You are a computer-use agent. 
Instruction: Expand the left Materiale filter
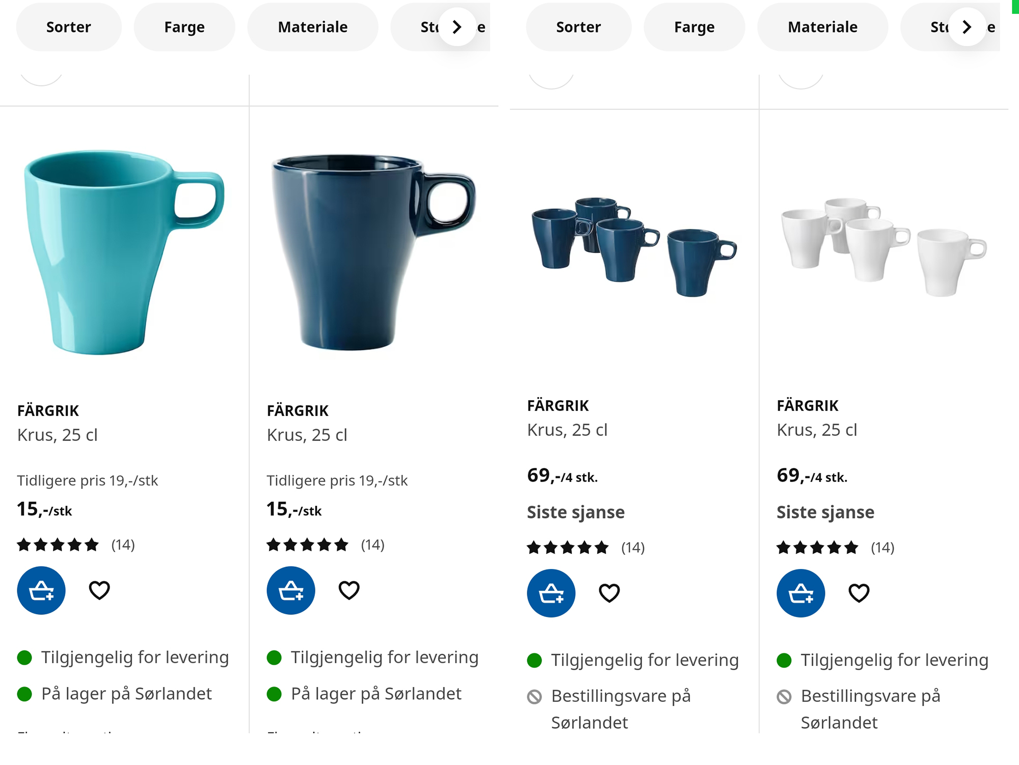point(313,27)
